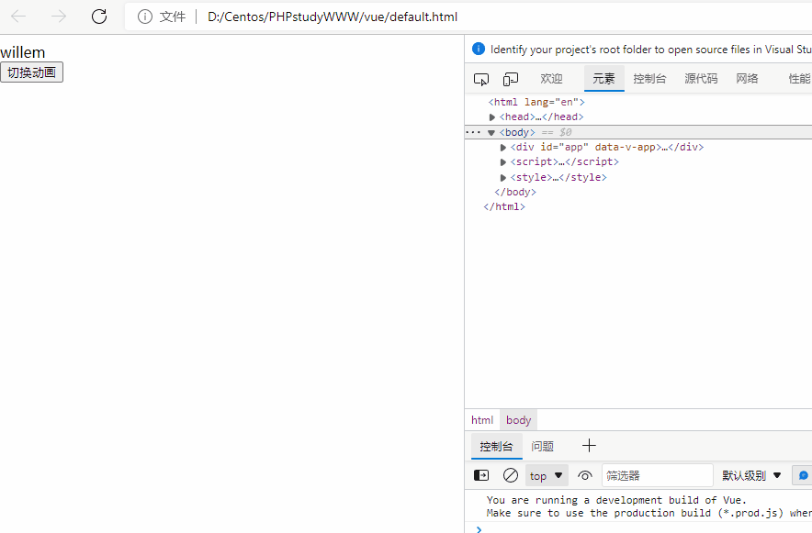Create a live expression with the eye icon
812x533 pixels.
pyautogui.click(x=585, y=475)
